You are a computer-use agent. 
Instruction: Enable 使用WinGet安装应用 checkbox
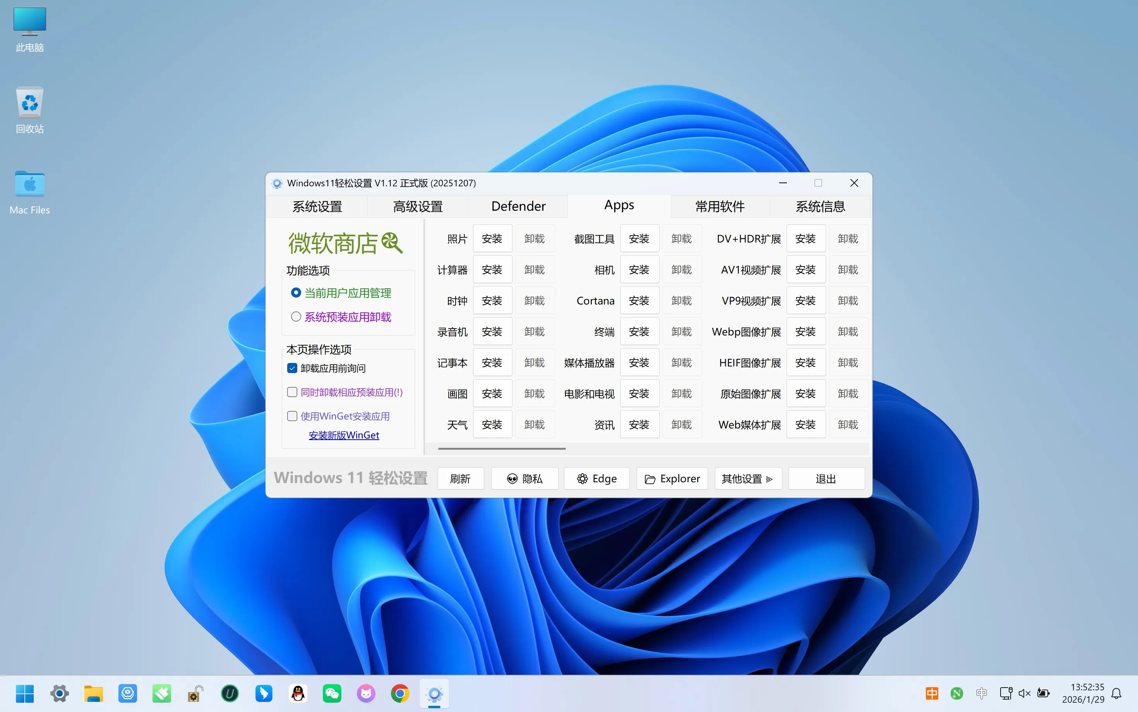click(x=292, y=416)
